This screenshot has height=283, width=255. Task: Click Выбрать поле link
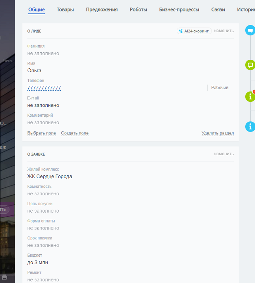click(x=42, y=133)
